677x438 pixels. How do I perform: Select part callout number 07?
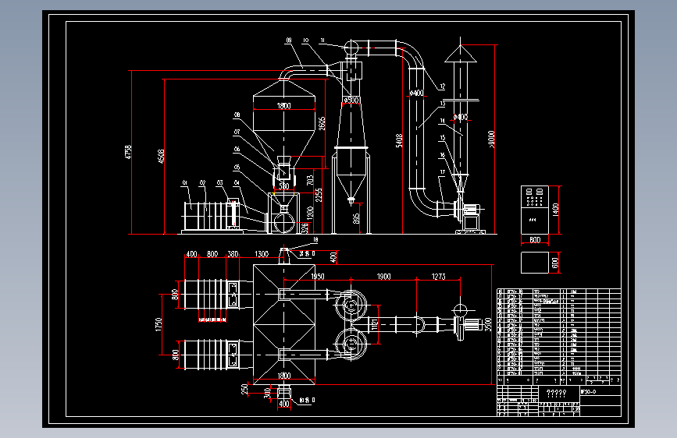coord(237,132)
